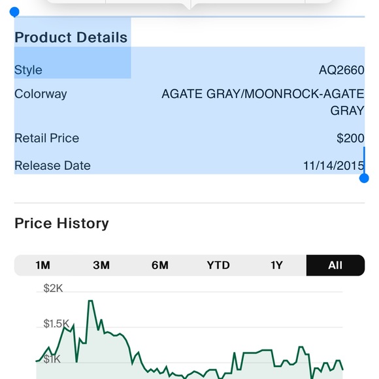The width and height of the screenshot is (379, 379).
Task: Select the 3M price history range
Action: [x=101, y=265]
